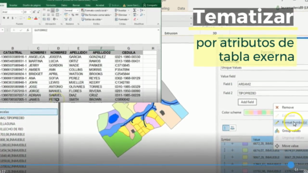308x173 pixels.
Task: Click the formula bar confirm check icon
Action: tap(21, 30)
